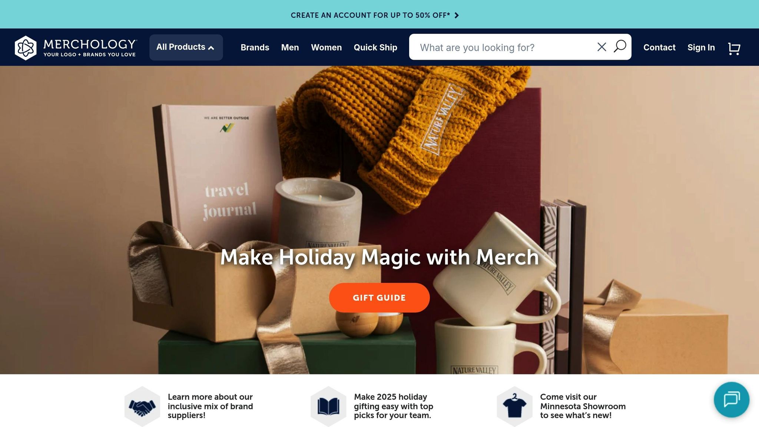Open the Women menu item
Viewport: 759px width, 427px height.
click(326, 47)
